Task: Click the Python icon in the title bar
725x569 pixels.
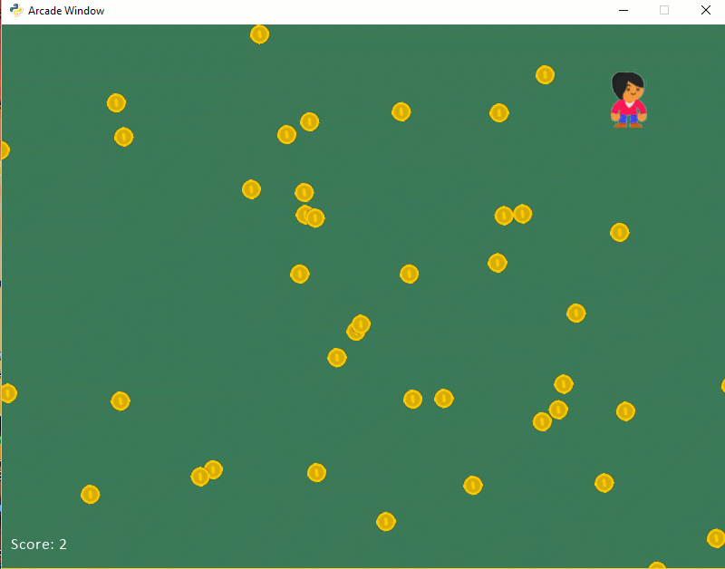Action: (x=16, y=10)
